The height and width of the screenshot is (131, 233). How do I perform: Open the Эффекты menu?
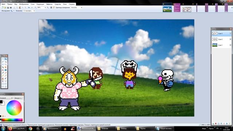pos(49,4)
